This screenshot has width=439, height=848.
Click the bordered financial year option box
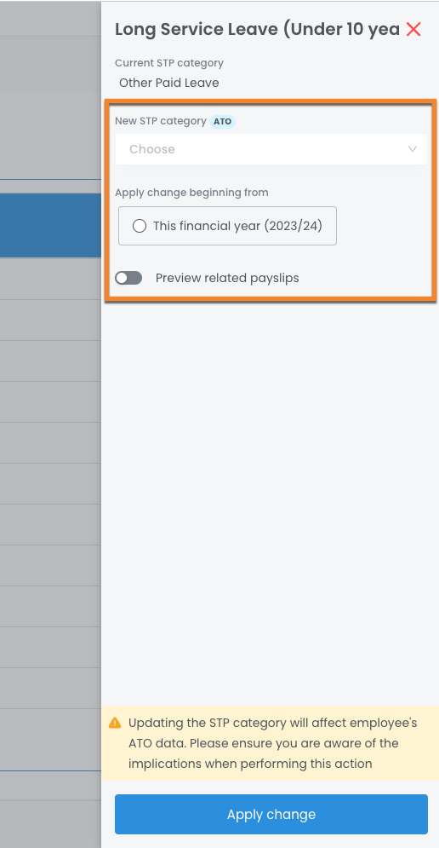227,226
